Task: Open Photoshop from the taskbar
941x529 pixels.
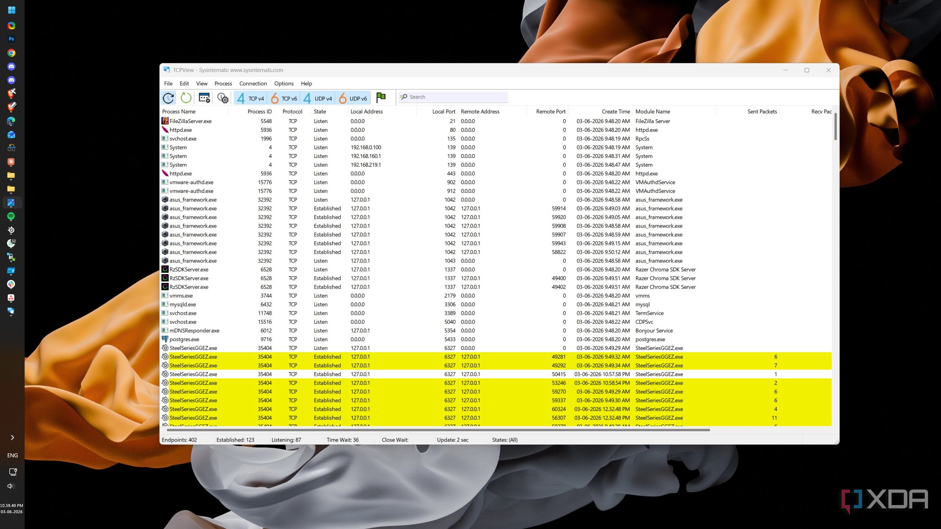Action: coord(11,39)
